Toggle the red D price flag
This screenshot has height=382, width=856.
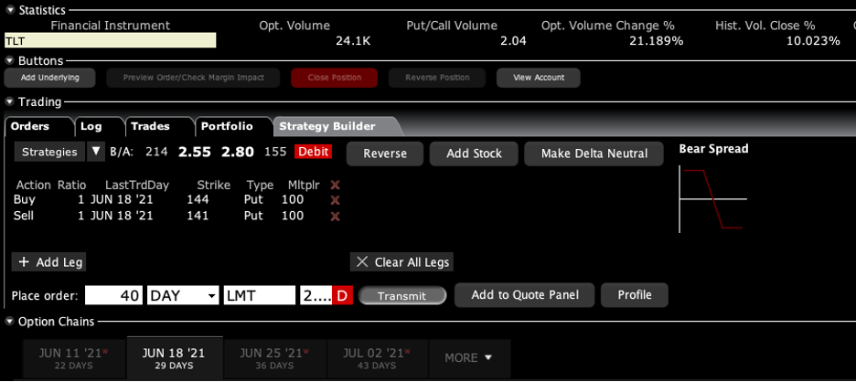[x=342, y=296]
